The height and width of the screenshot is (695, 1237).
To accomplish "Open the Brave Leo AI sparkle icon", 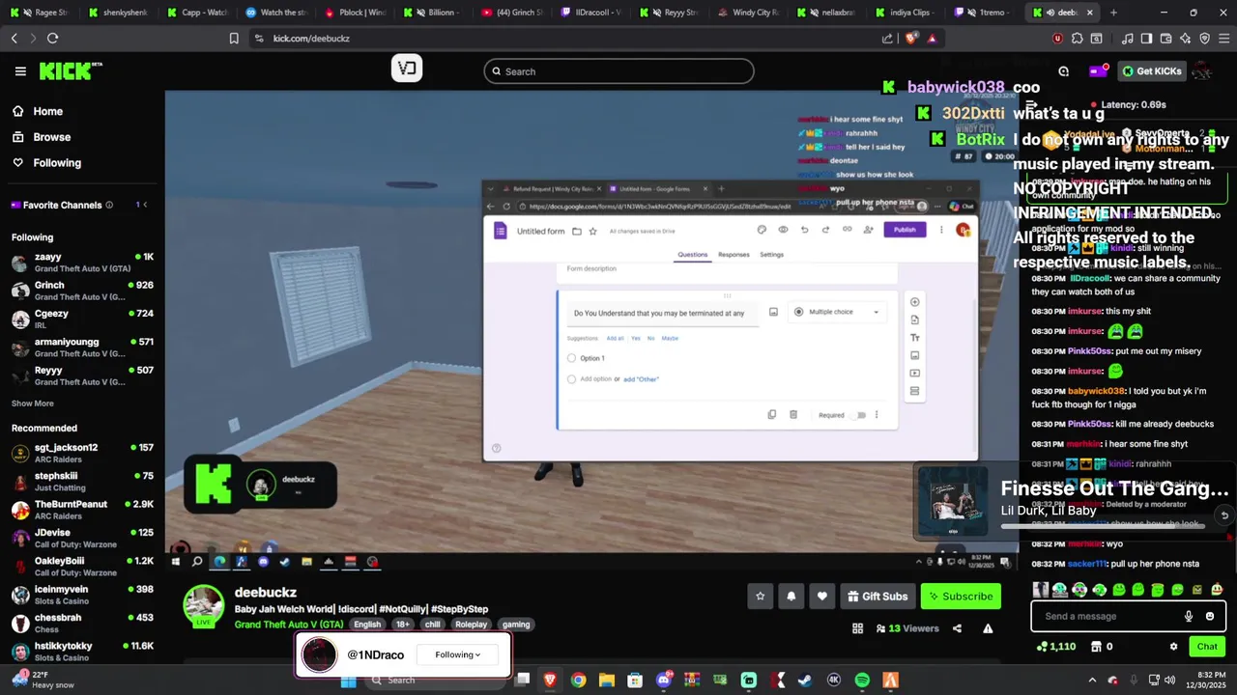I will click(1185, 39).
